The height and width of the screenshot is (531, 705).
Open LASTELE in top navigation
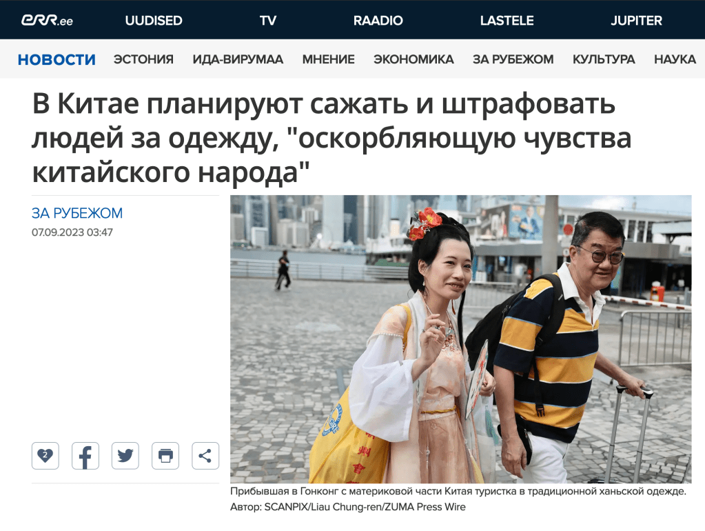pos(507,20)
